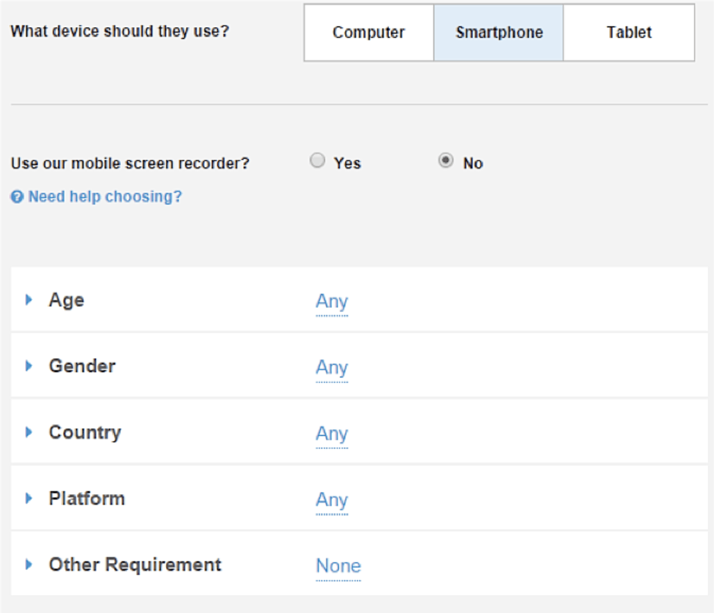Click the 'Any' value for Age
The width and height of the screenshot is (714, 613).
point(331,302)
